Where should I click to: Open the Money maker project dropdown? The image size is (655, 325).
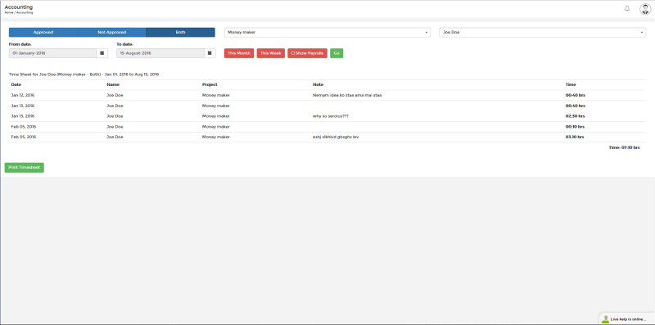point(327,32)
